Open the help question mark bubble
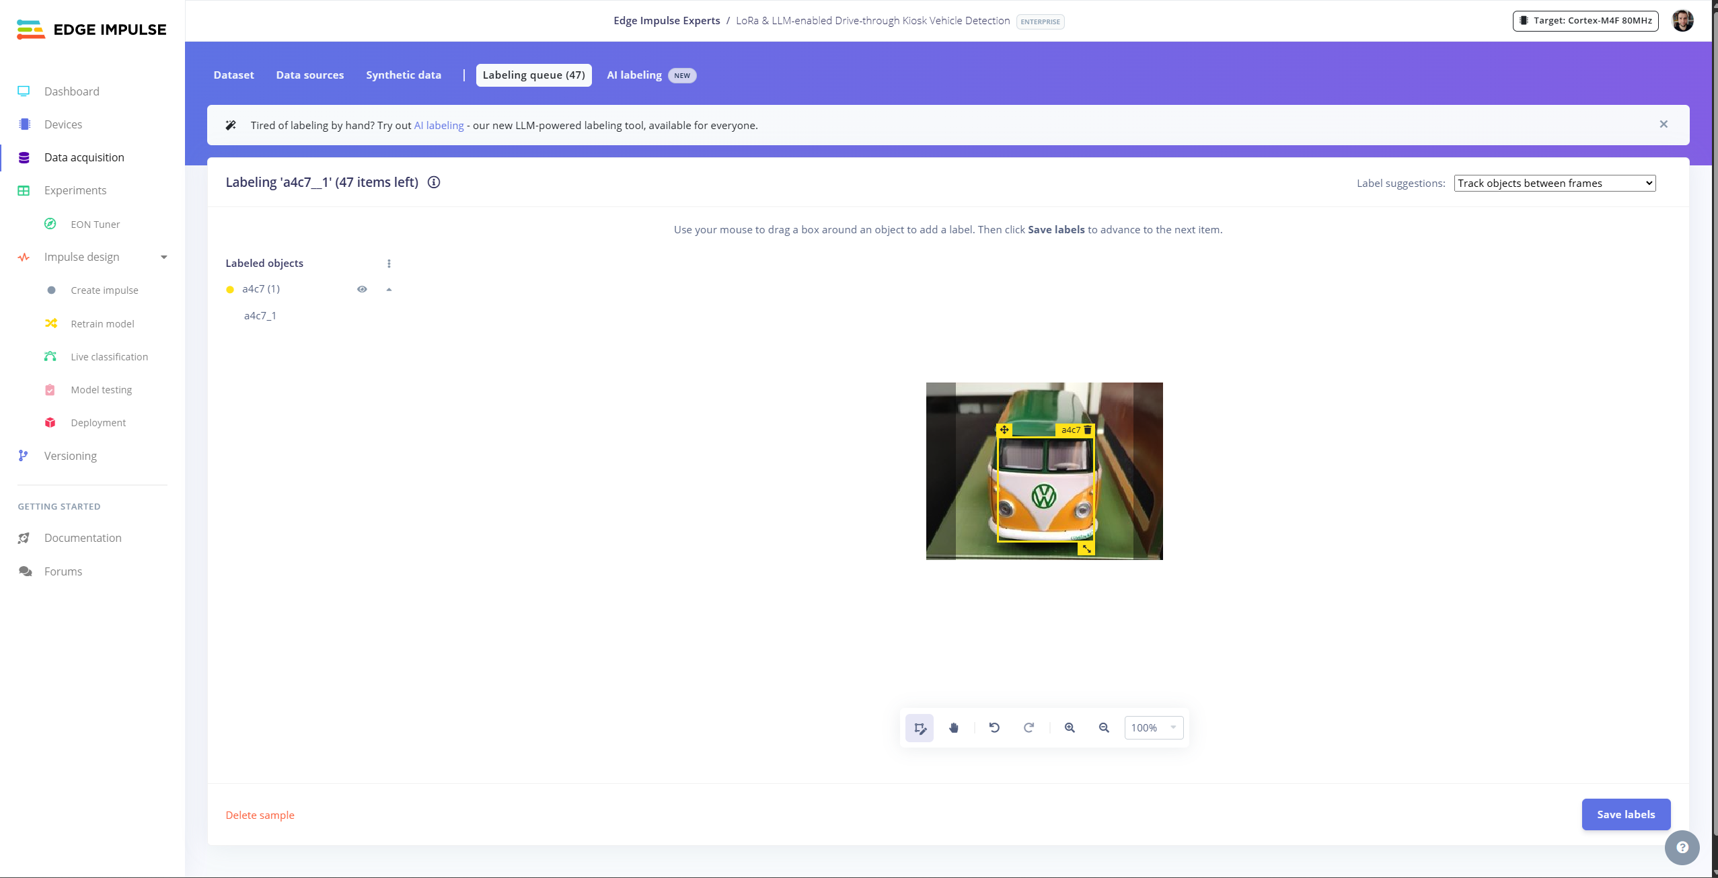The width and height of the screenshot is (1718, 878). 1682,847
